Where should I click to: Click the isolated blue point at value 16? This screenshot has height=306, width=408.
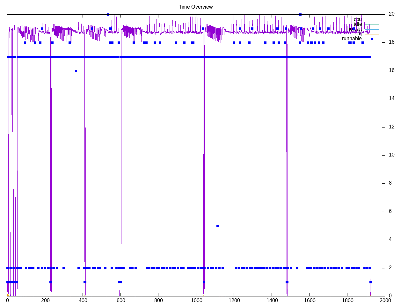coord(76,71)
